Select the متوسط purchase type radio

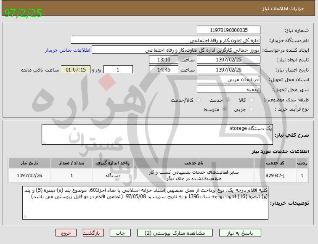point(225,109)
